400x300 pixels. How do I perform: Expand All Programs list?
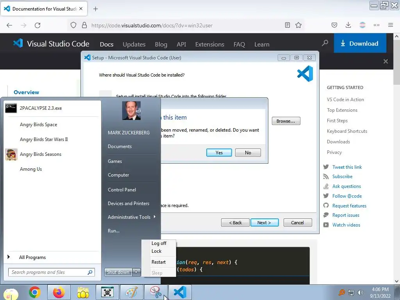tap(53, 257)
